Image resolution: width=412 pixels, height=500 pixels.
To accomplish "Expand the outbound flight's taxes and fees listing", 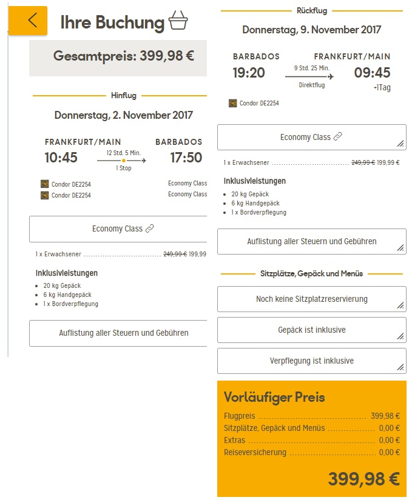I will (118, 333).
